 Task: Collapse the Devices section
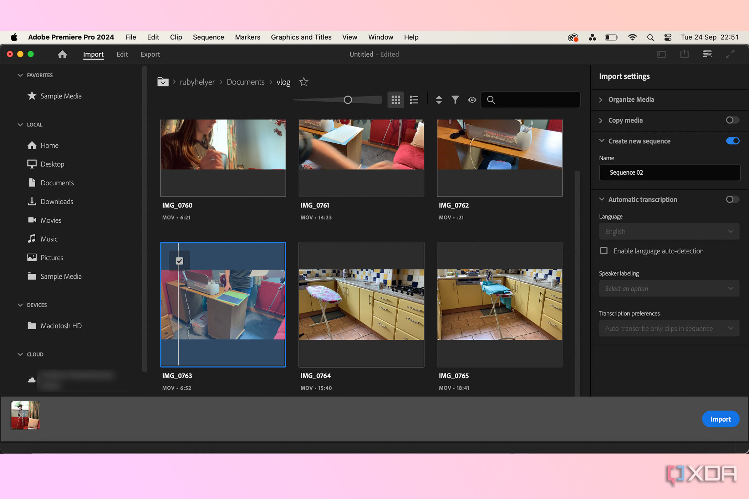[20, 305]
